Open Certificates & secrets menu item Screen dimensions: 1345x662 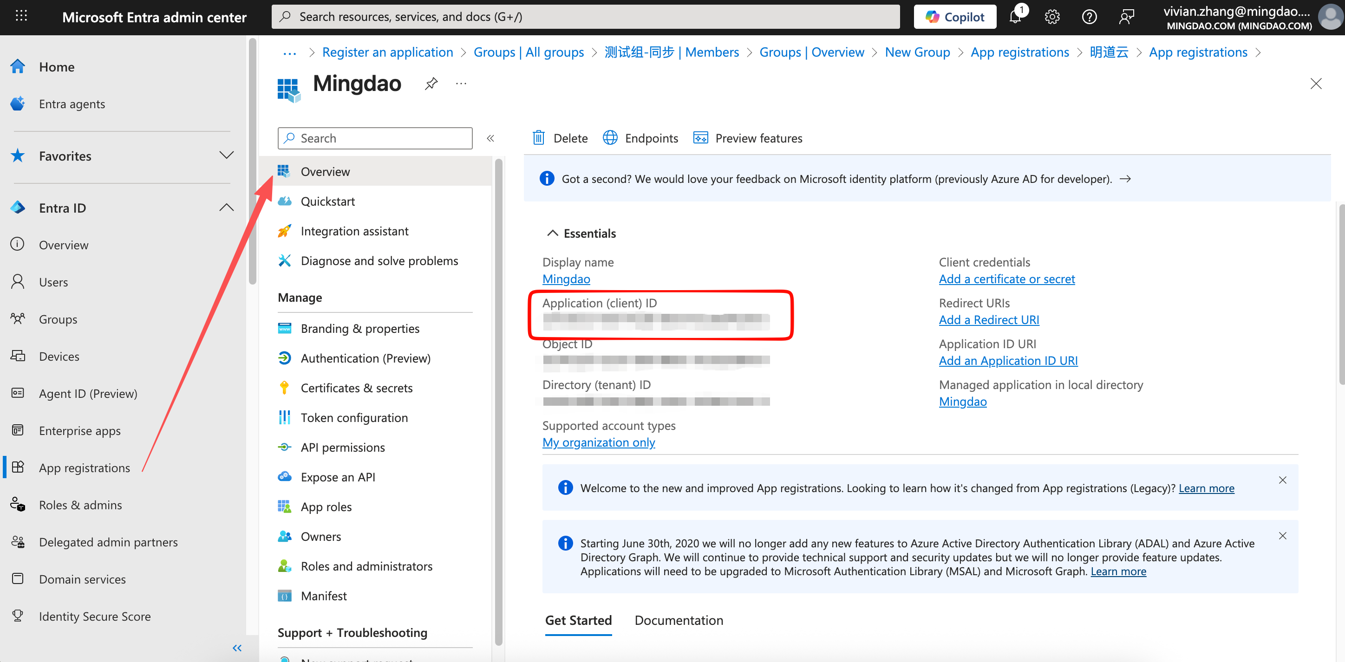point(357,388)
